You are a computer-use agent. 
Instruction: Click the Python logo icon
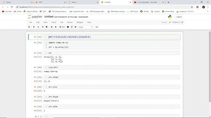[170, 17]
